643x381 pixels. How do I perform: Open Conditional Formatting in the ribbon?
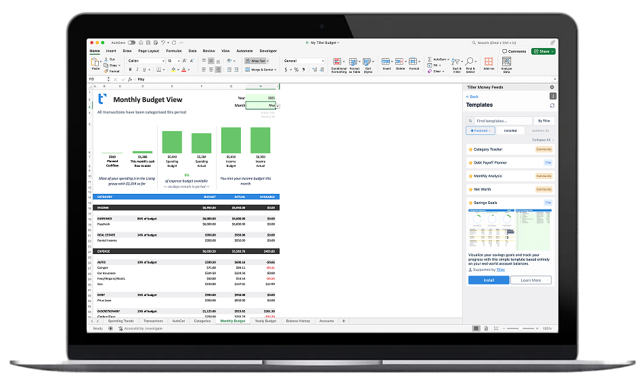[x=338, y=64]
